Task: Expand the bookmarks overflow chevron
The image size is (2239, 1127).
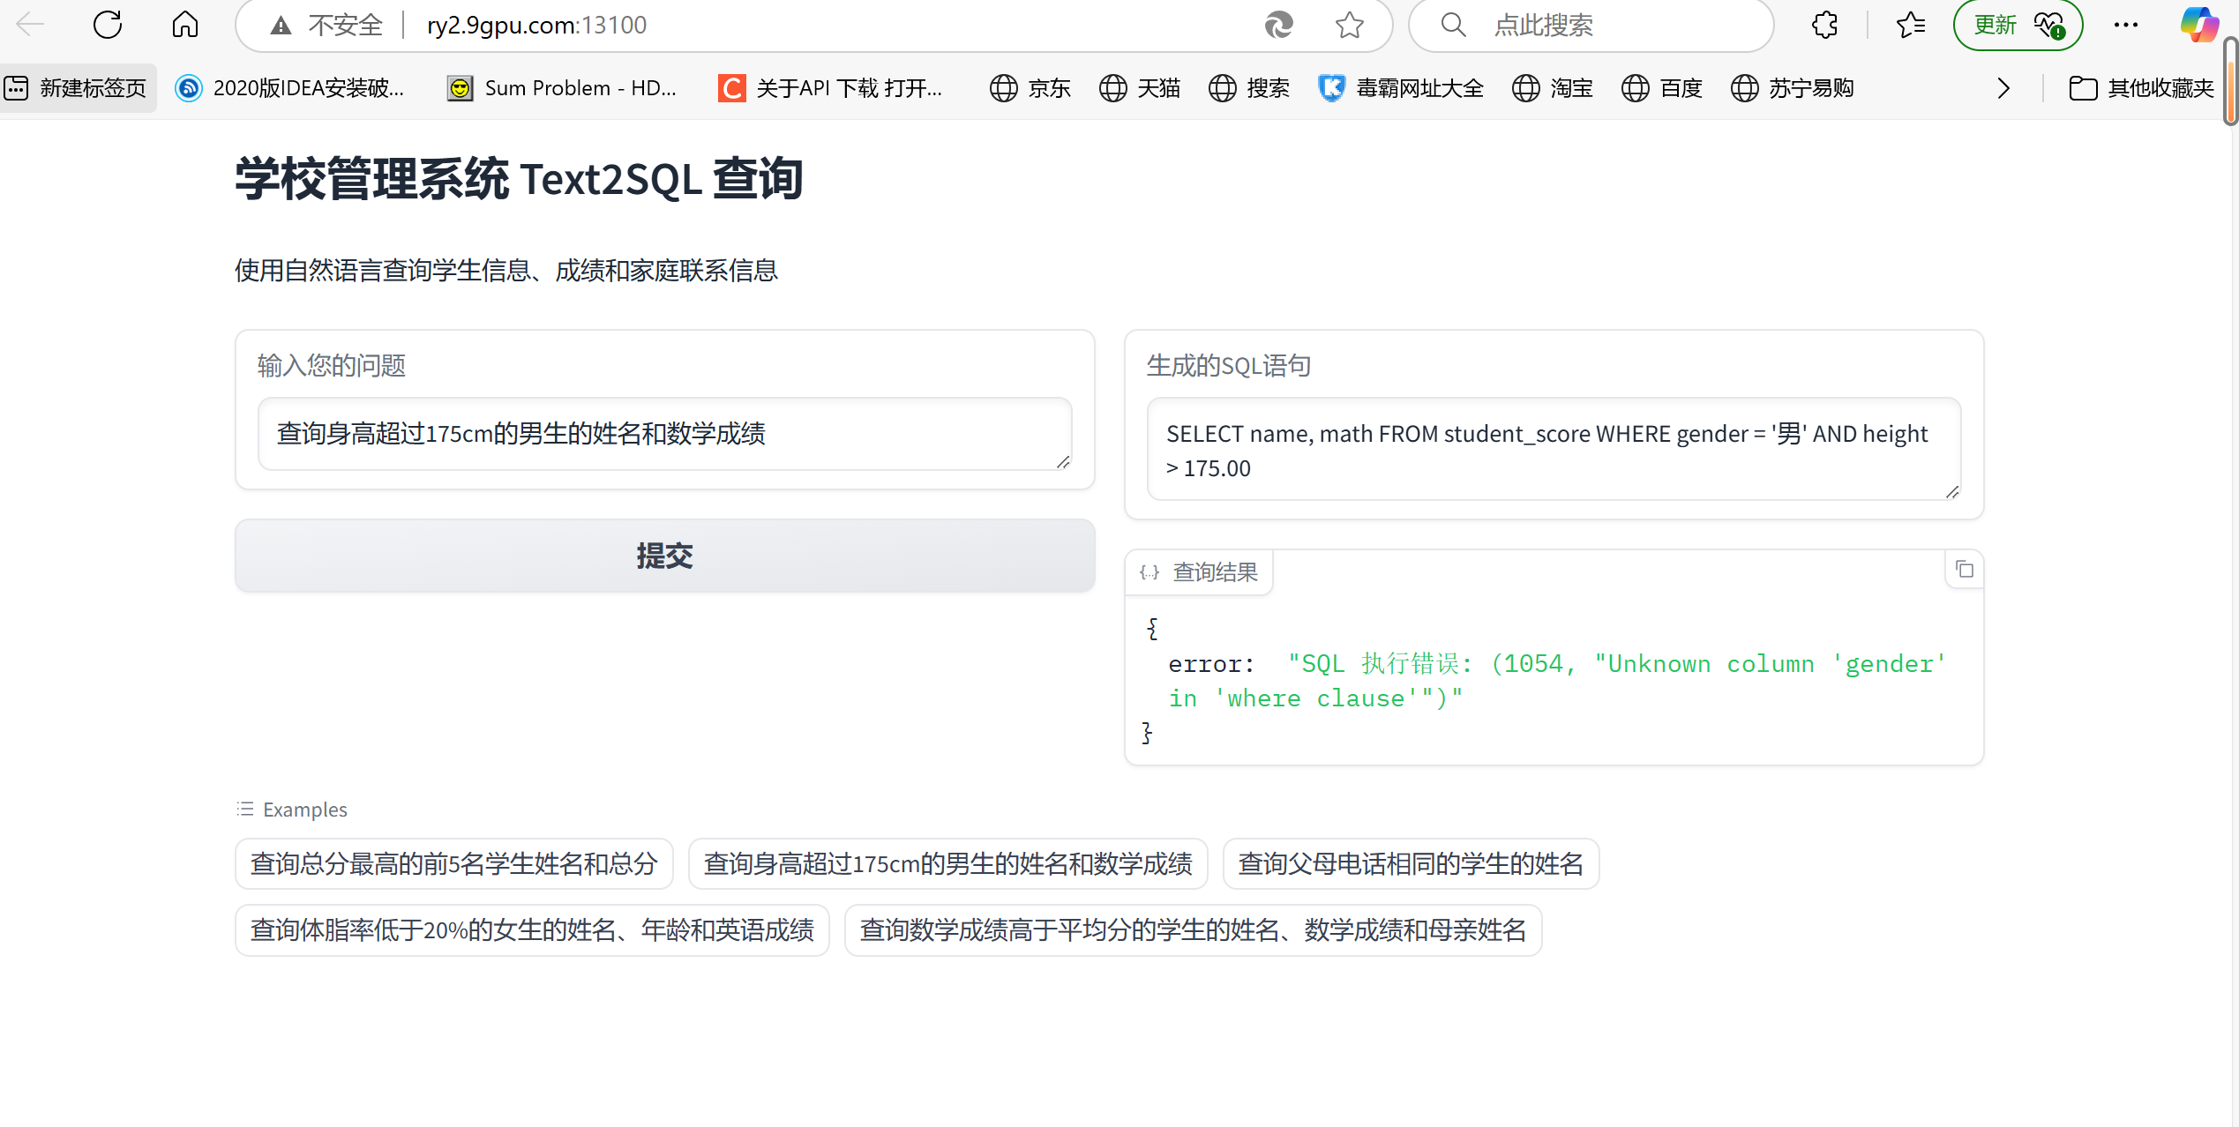Action: pyautogui.click(x=2003, y=88)
